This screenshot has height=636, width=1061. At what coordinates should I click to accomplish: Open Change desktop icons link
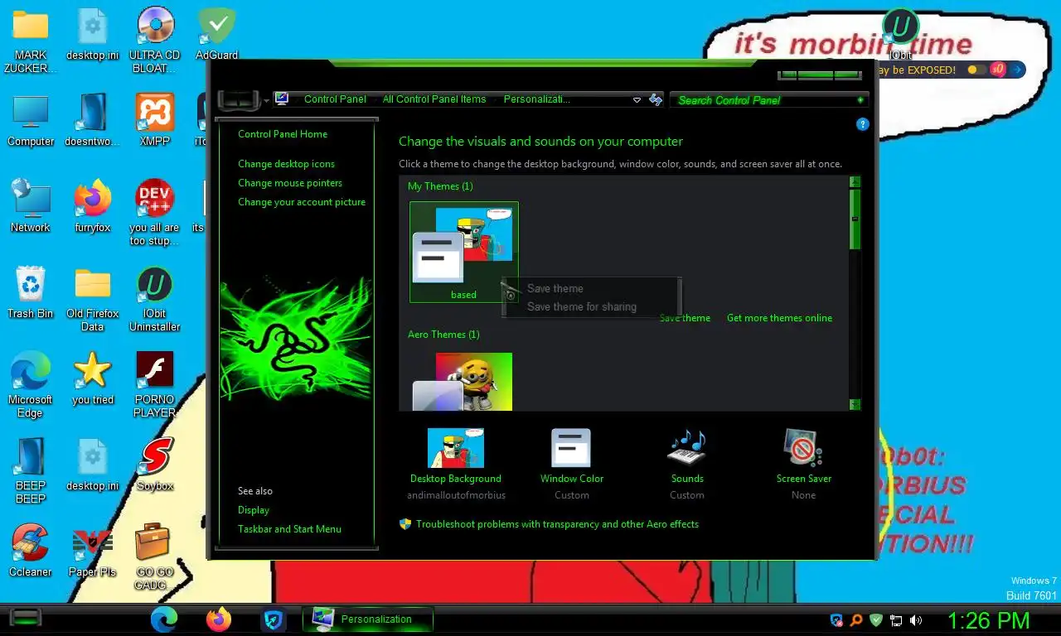click(x=287, y=164)
